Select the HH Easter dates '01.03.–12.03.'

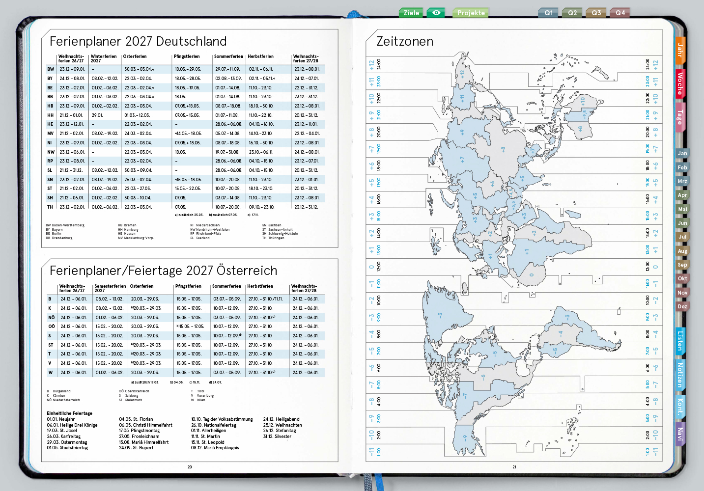tap(137, 115)
